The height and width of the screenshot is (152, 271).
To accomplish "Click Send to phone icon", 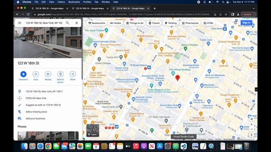I will [60, 74].
